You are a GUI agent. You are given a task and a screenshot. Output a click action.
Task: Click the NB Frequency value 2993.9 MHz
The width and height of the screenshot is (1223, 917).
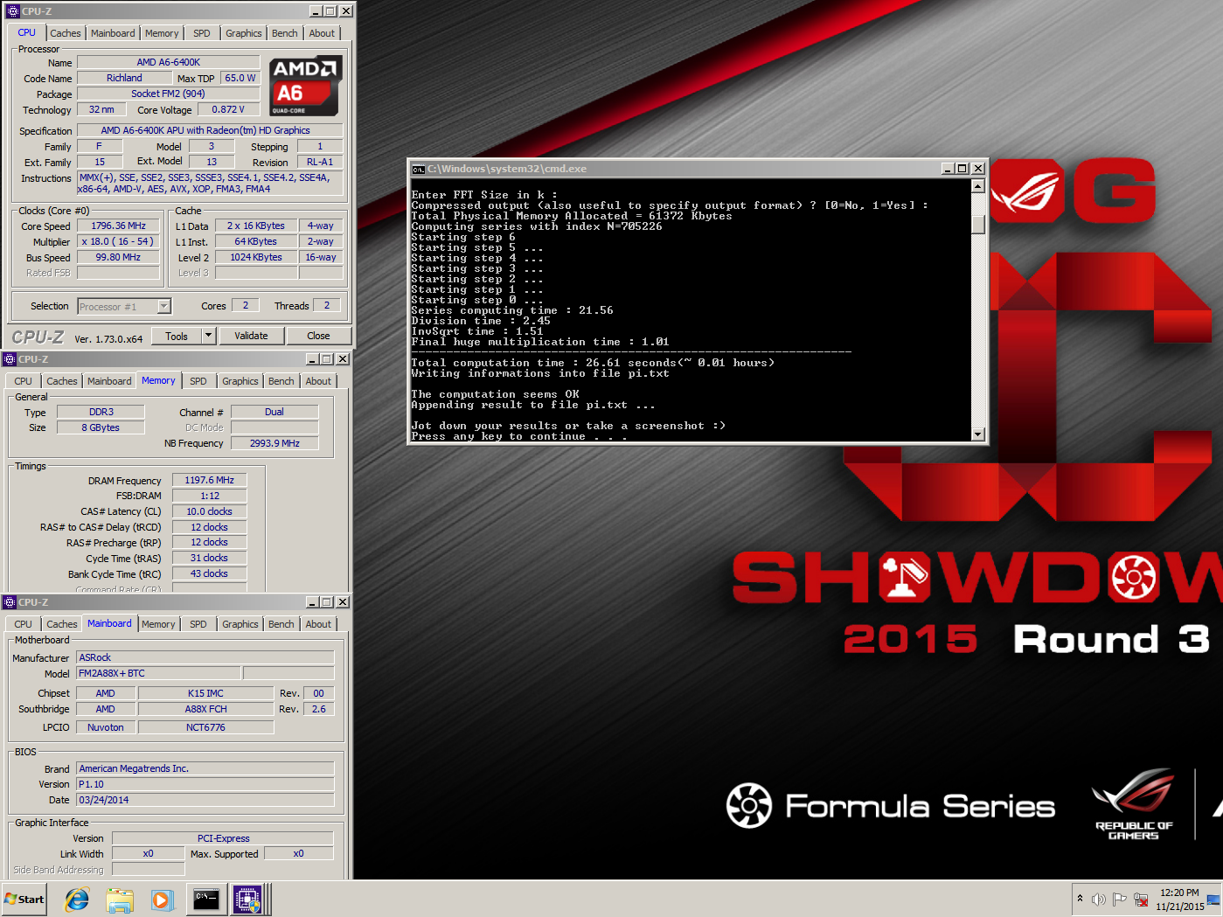click(x=274, y=443)
